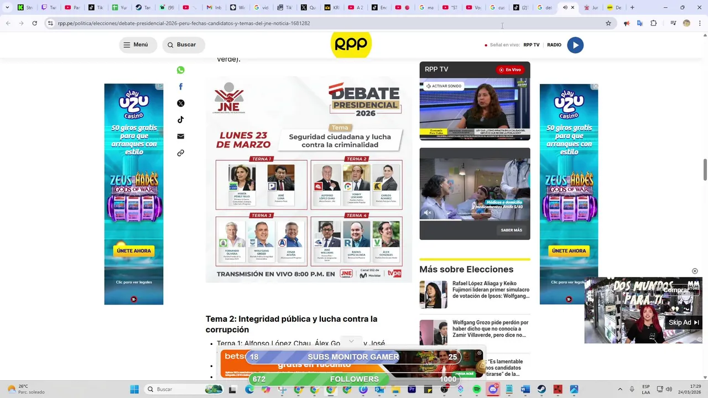Open Discord from the taskbar
The width and height of the screenshot is (708, 398).
(493, 389)
